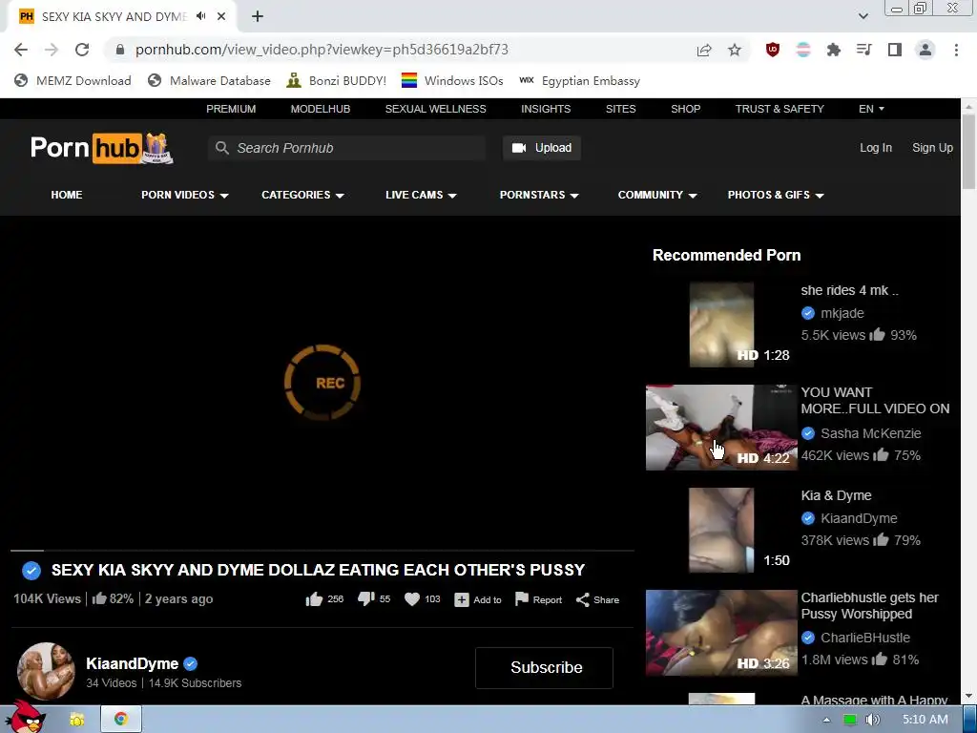
Task: Open the media control playlist icon
Action: point(864,50)
